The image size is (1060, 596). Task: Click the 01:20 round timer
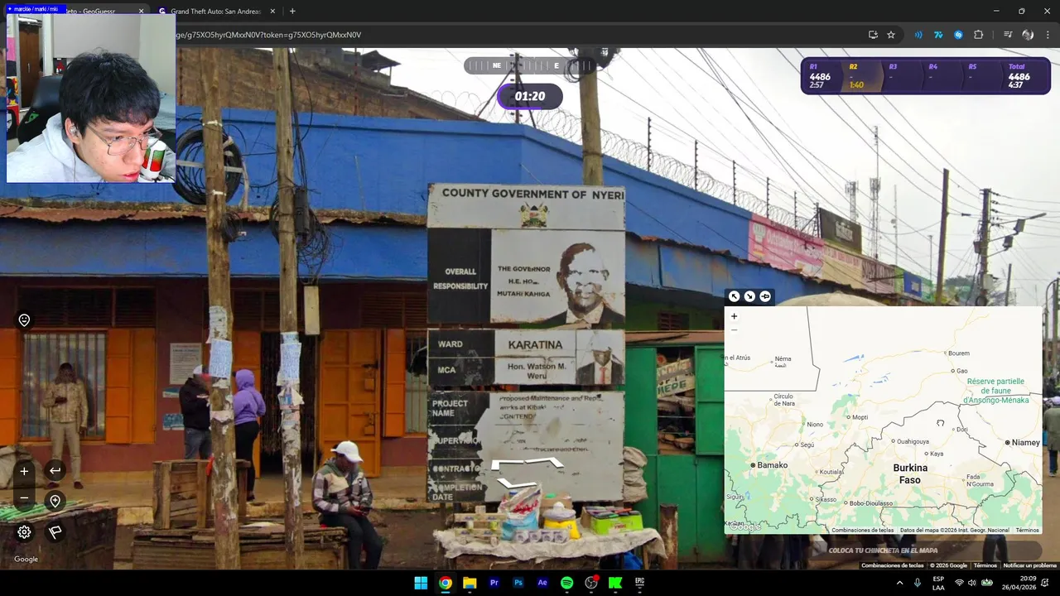click(530, 96)
